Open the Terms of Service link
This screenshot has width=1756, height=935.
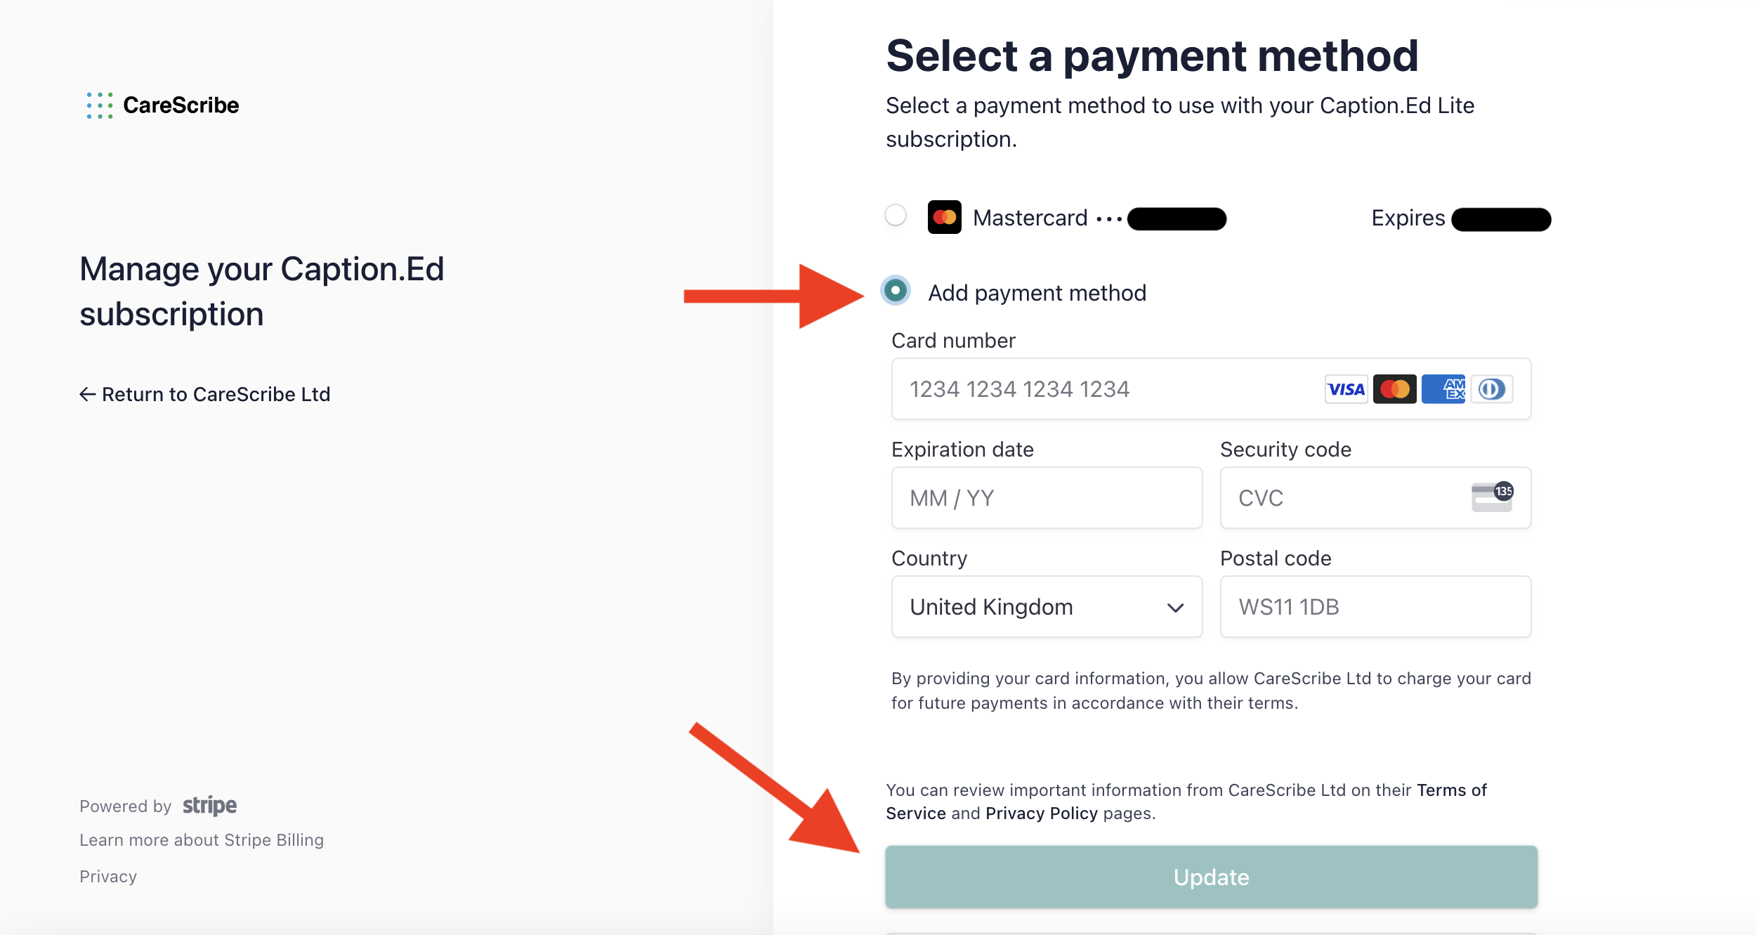pos(1186,802)
